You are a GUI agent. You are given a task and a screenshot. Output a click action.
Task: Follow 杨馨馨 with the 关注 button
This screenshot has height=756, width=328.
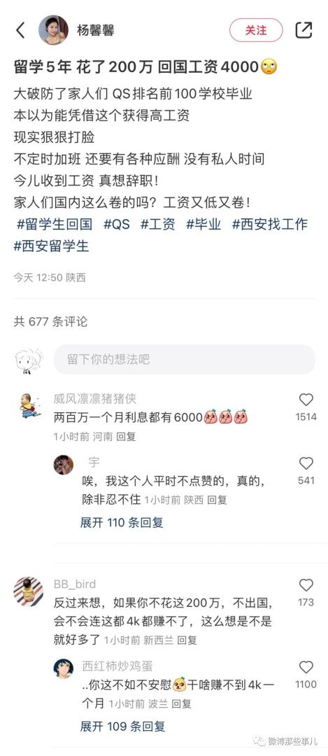pos(256,30)
